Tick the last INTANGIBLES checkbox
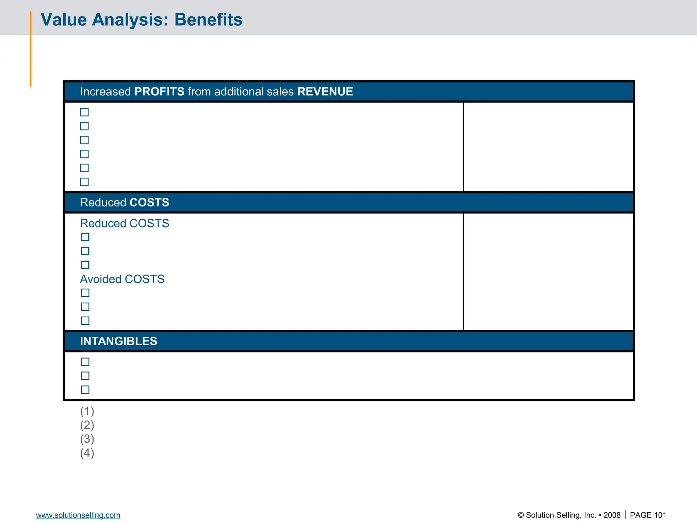The image size is (697, 523). point(85,390)
